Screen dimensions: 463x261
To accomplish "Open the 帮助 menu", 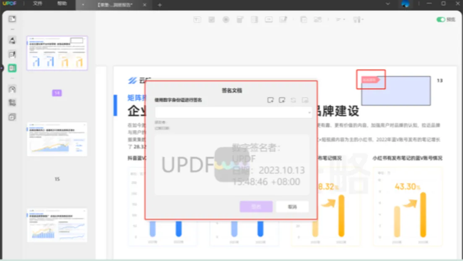I will pos(62,3).
